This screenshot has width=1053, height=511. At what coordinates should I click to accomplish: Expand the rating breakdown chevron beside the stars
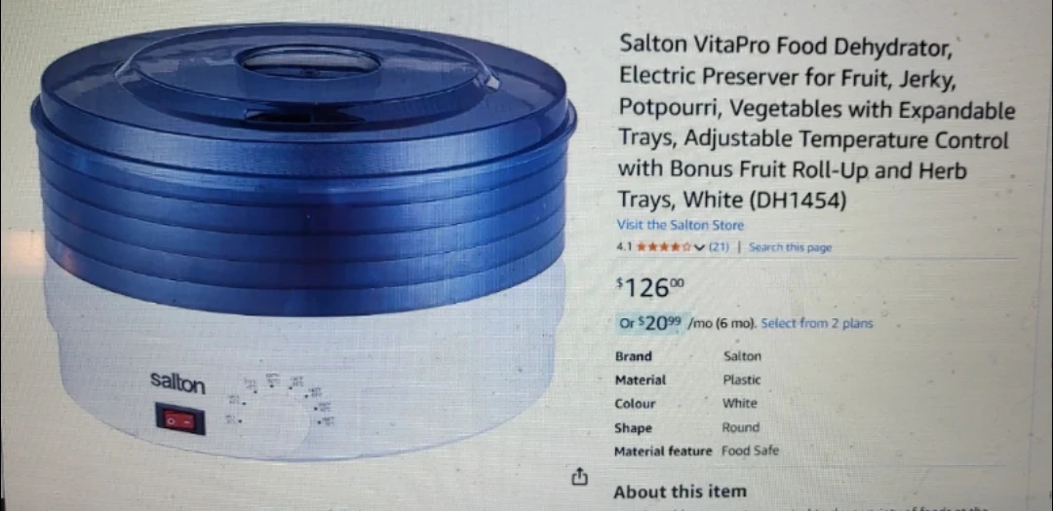pyautogui.click(x=700, y=247)
